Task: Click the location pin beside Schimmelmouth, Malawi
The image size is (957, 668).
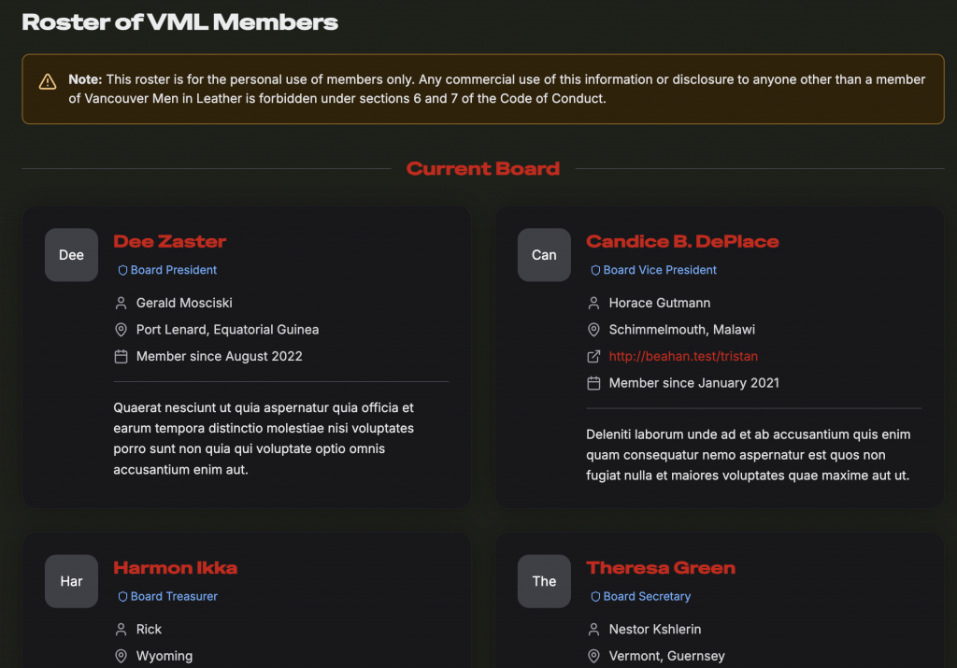Action: pos(593,330)
